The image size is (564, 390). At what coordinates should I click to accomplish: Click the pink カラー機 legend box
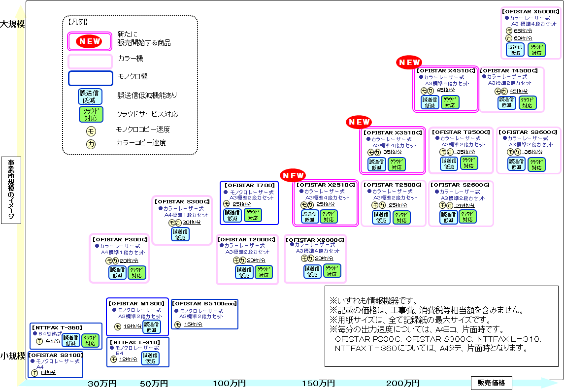pyautogui.click(x=90, y=62)
